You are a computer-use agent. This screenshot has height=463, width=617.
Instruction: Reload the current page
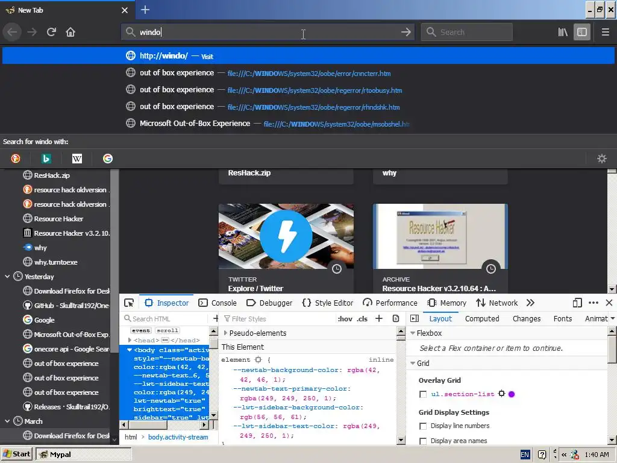pos(52,32)
